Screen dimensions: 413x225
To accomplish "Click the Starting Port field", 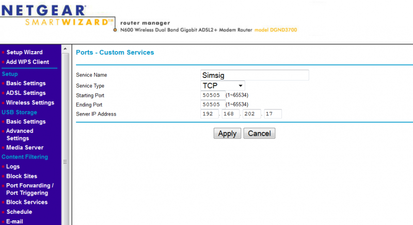I will 213,95.
